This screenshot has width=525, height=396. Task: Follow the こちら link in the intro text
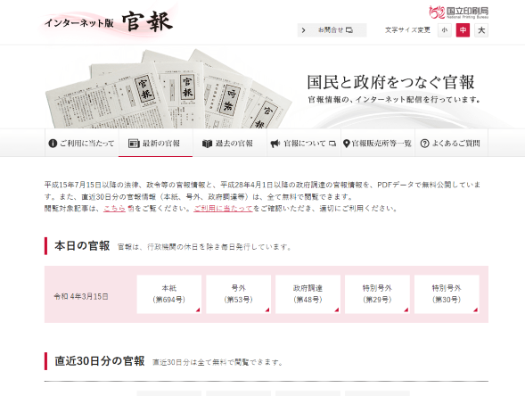(x=114, y=208)
